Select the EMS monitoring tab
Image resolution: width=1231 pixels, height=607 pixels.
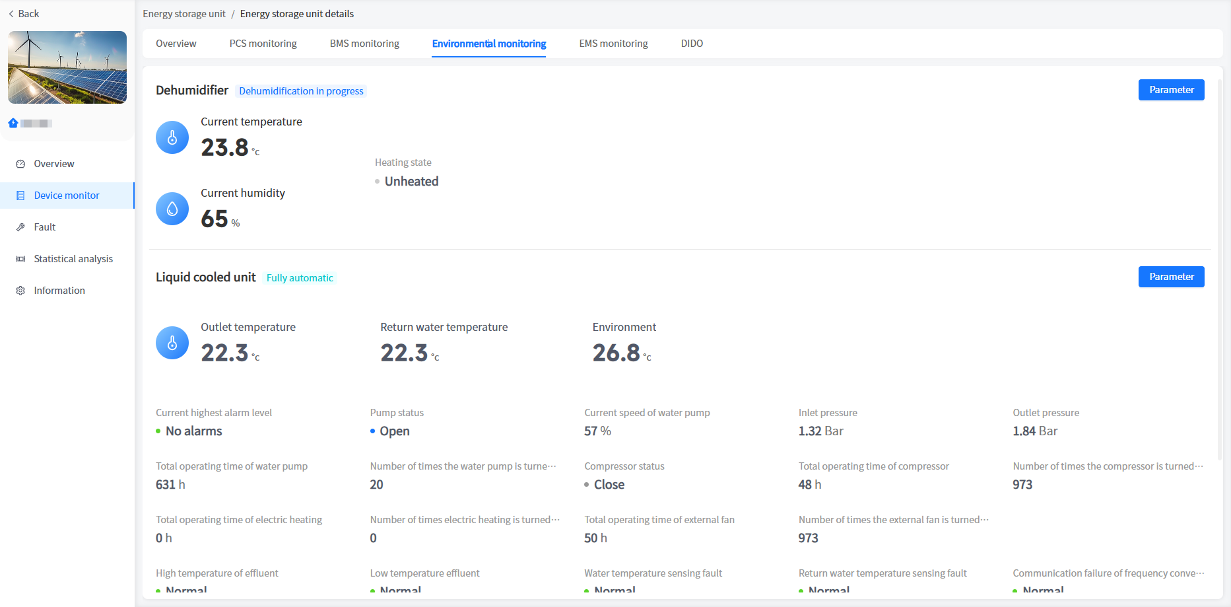tap(613, 44)
